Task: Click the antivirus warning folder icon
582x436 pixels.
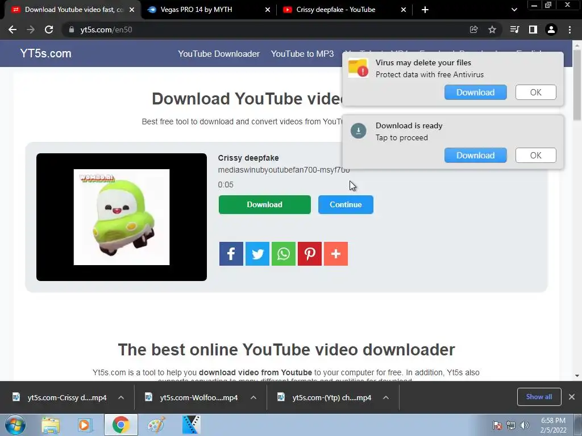Action: coord(358,68)
